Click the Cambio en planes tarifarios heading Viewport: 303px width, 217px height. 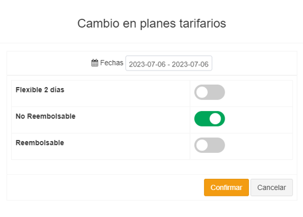(x=152, y=24)
